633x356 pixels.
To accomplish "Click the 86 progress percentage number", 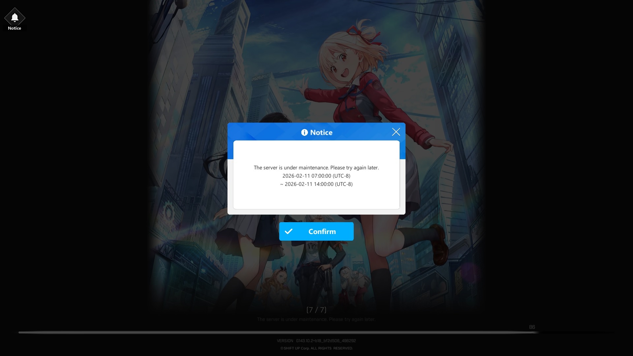I will [532, 327].
